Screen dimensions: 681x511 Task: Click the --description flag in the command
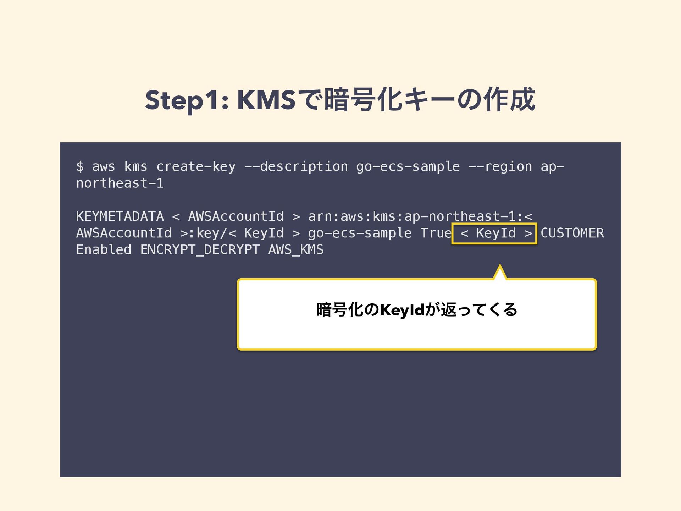click(x=296, y=166)
